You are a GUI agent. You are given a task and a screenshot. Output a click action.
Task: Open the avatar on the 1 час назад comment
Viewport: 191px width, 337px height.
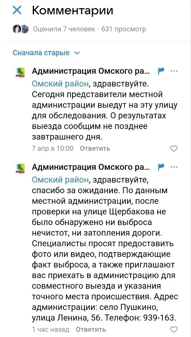tap(20, 168)
